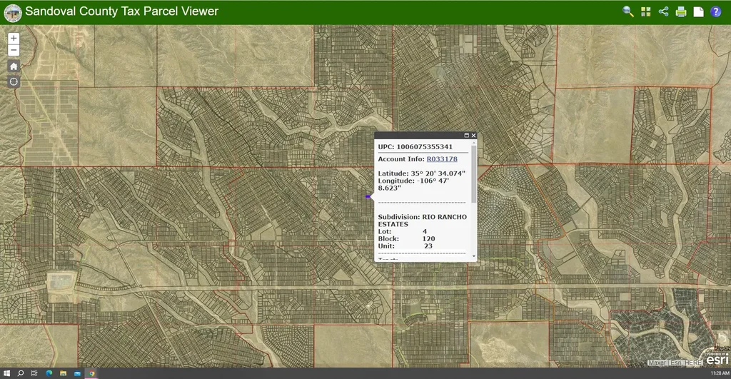Open the search magnifier tool
The image size is (731, 379).
tap(628, 11)
